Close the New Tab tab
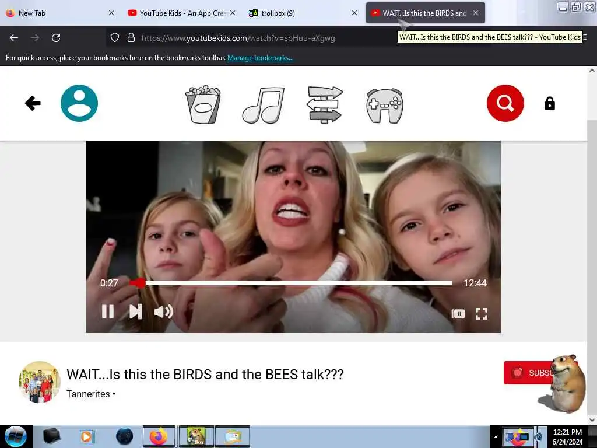 (111, 13)
